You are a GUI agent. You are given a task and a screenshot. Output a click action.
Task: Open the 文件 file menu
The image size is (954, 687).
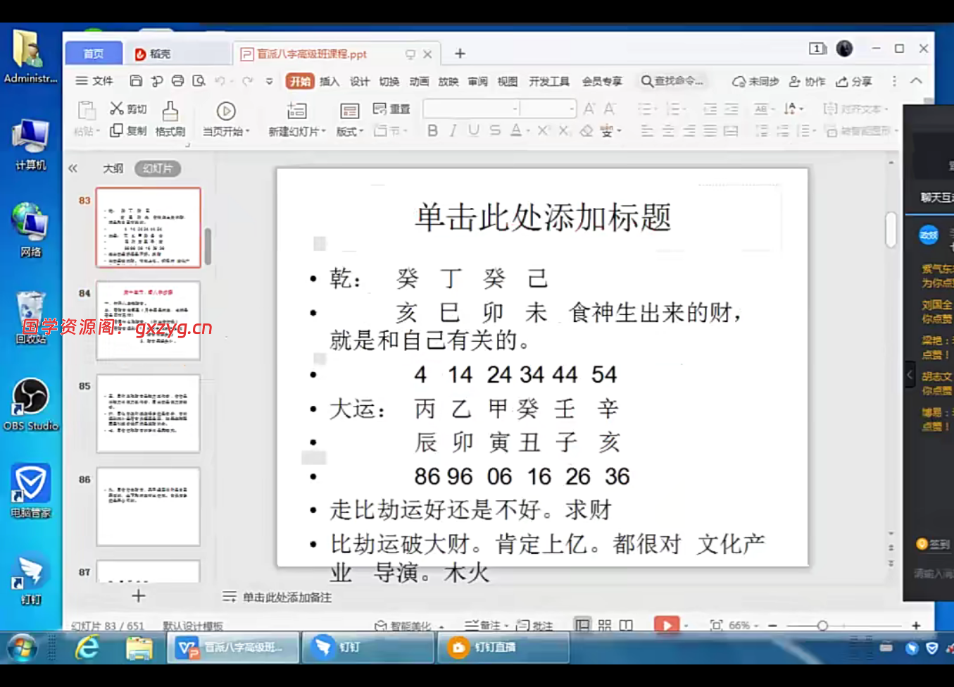(94, 81)
